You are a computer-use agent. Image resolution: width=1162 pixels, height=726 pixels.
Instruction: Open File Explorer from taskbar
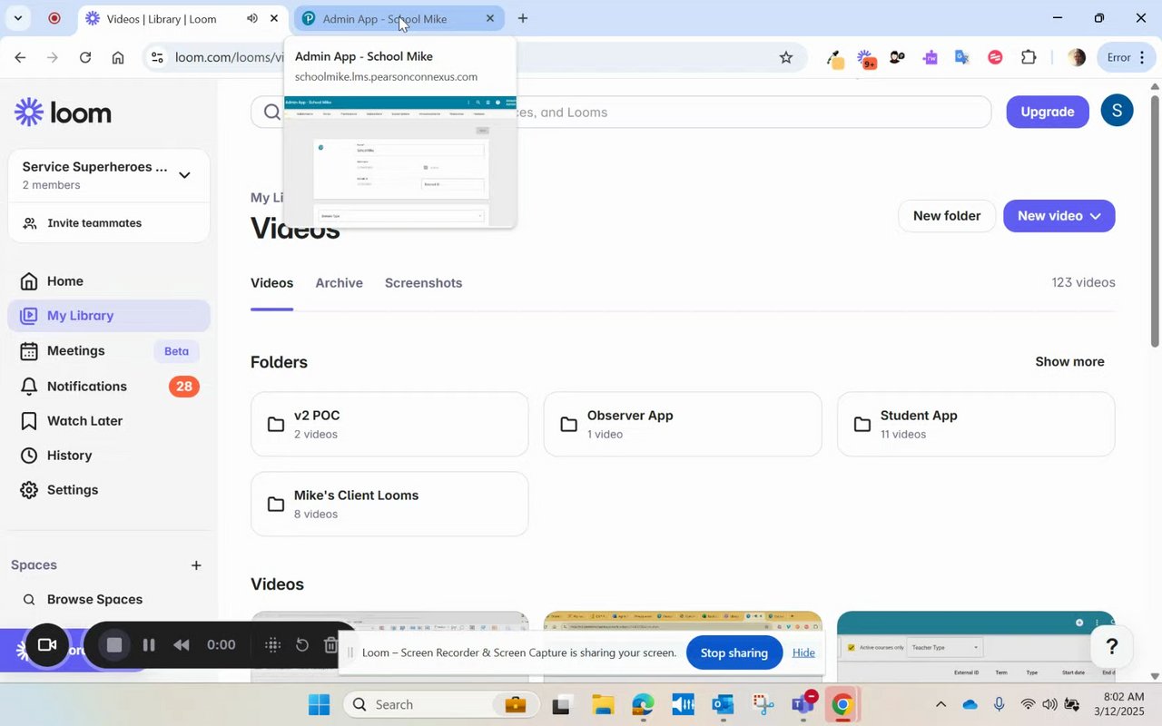(x=604, y=704)
